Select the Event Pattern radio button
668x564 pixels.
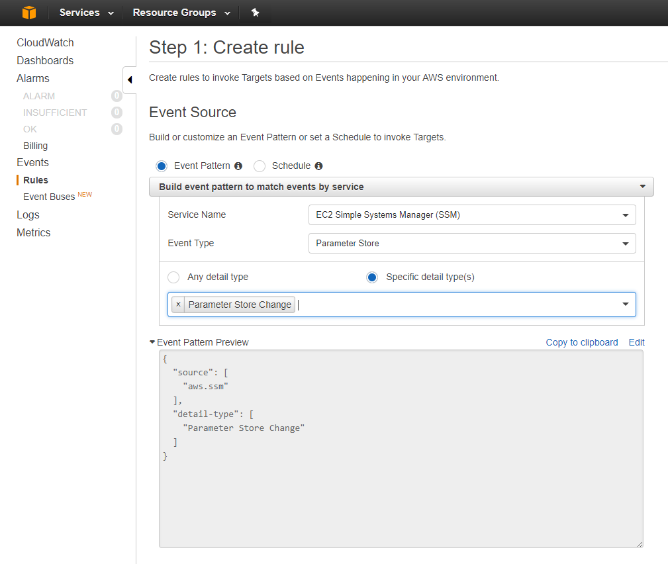click(162, 166)
